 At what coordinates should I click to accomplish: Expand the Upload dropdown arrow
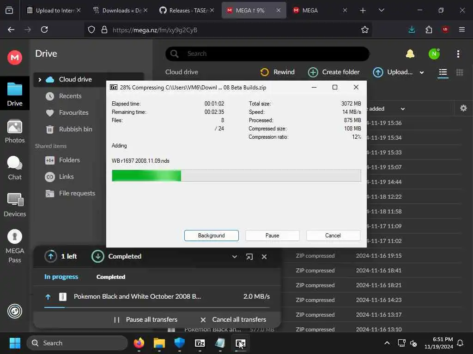pos(422,72)
